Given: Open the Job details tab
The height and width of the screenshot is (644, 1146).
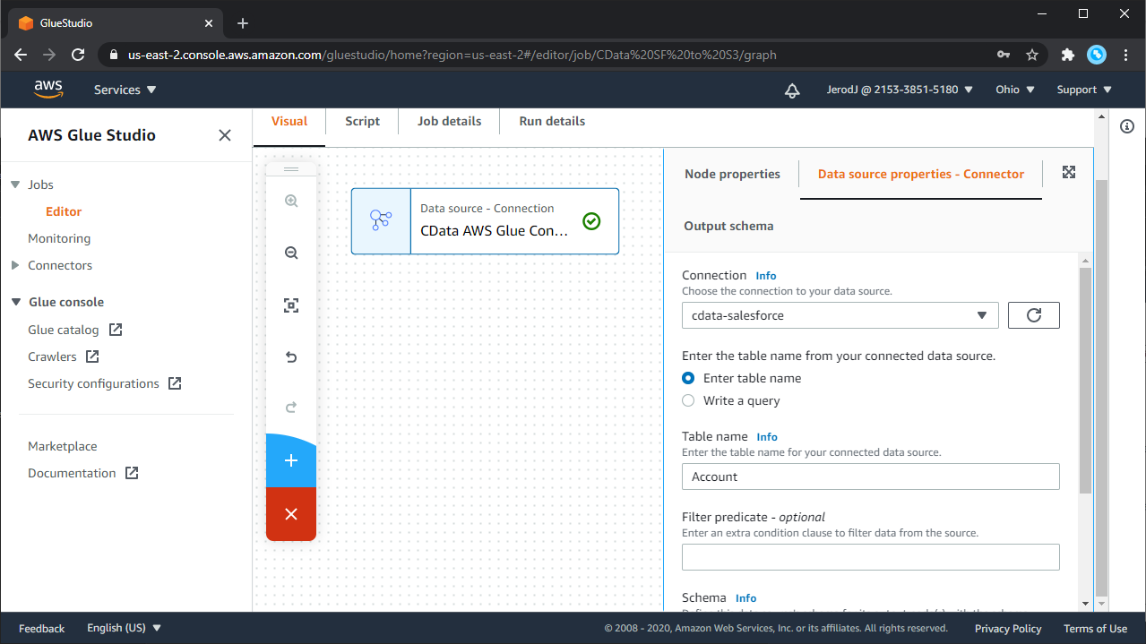Looking at the screenshot, I should click(x=449, y=121).
